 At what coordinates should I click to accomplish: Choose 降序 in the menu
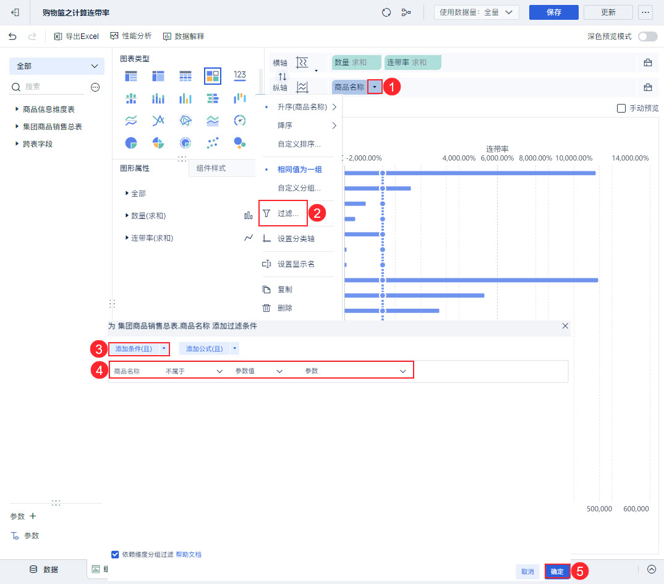[x=300, y=126]
